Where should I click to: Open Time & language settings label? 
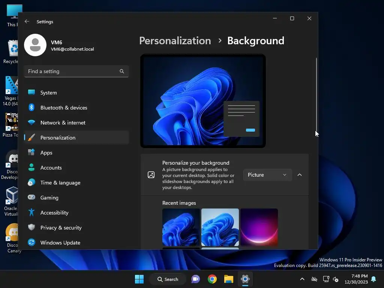[60, 183]
